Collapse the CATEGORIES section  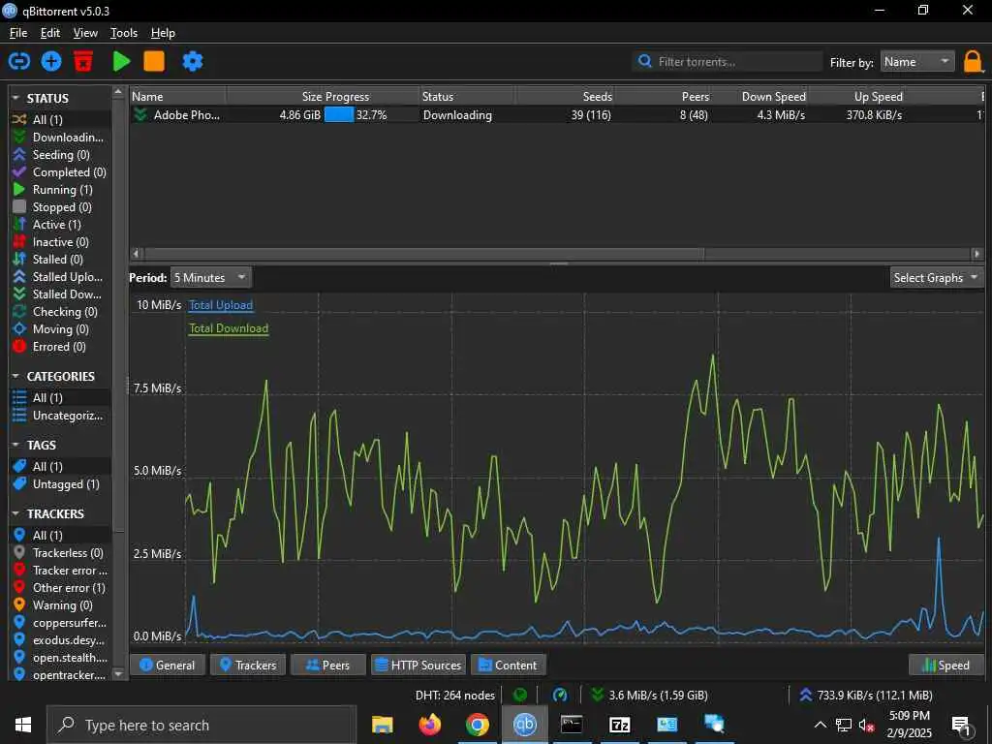coord(15,377)
